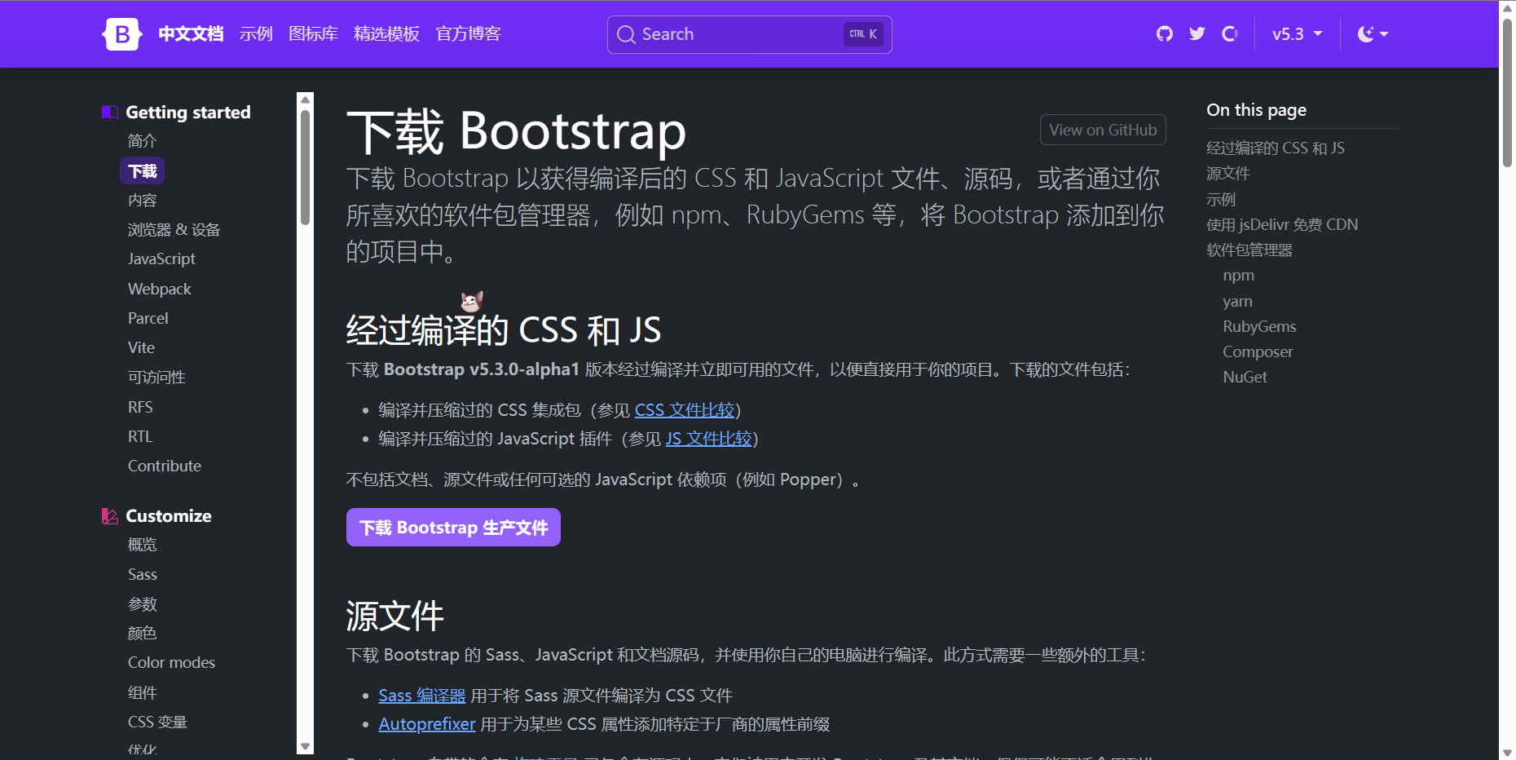Toggle the dark mode theme switcher

pyautogui.click(x=1373, y=34)
